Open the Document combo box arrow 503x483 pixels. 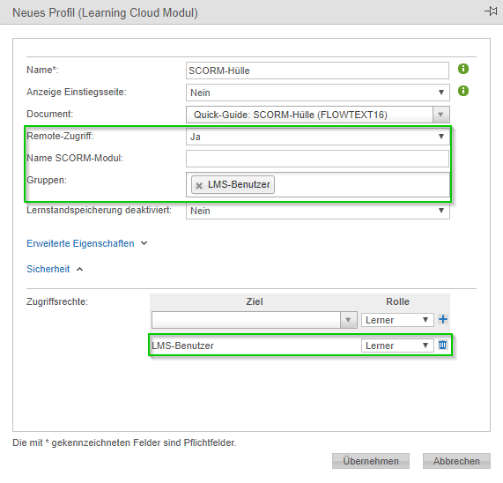coord(440,115)
